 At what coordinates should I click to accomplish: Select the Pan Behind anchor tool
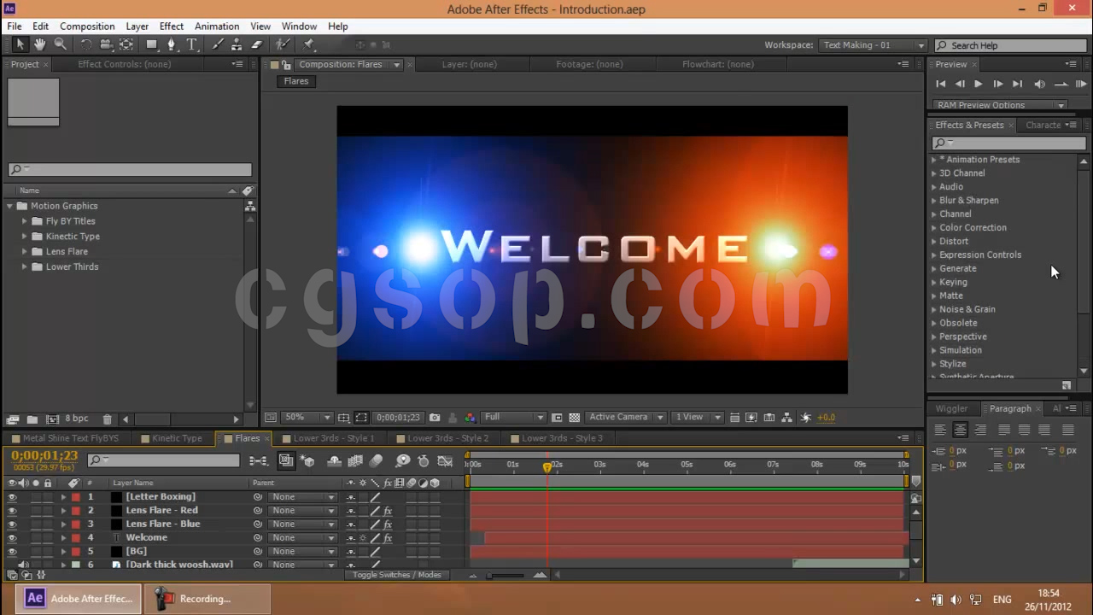(x=126, y=44)
